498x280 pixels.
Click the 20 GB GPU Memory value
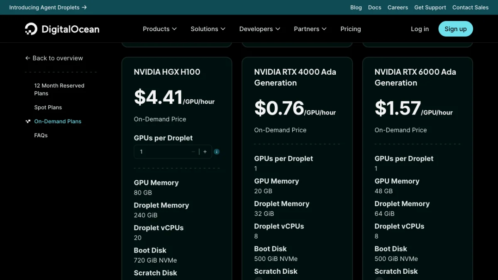tap(263, 191)
